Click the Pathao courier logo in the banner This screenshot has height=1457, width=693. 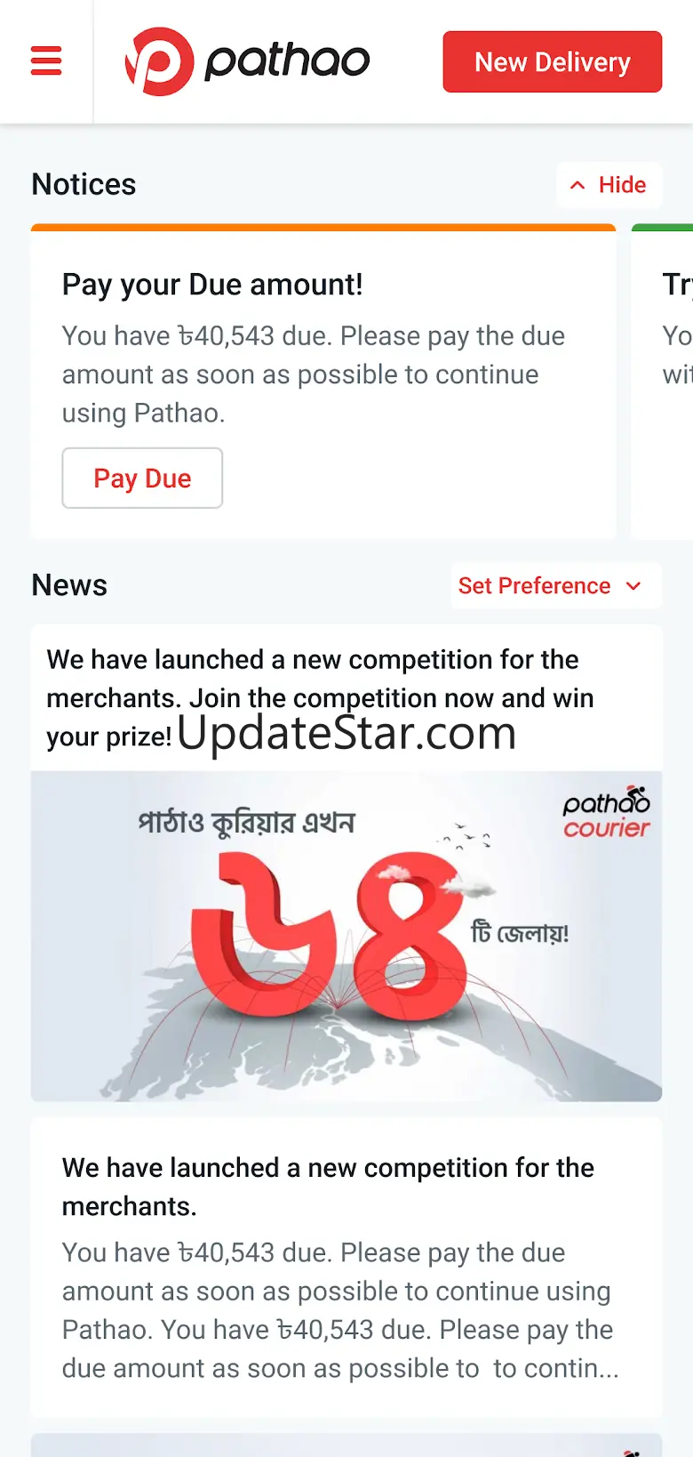[607, 813]
